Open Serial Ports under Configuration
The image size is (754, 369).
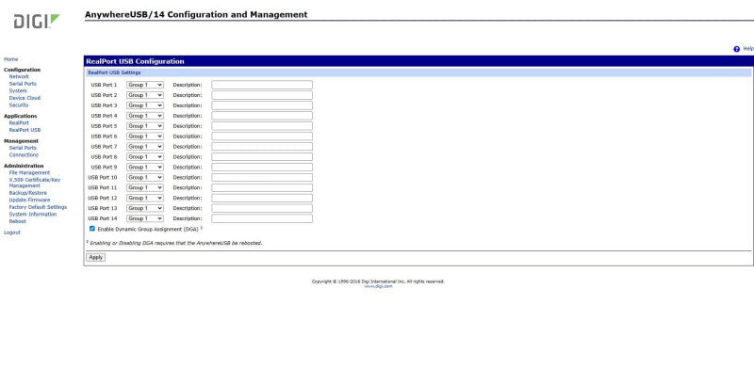click(23, 84)
